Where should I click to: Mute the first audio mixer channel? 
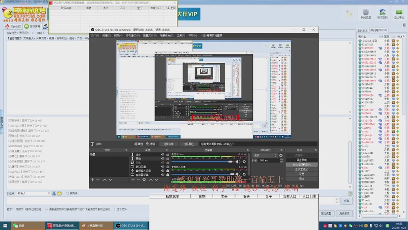(238, 162)
